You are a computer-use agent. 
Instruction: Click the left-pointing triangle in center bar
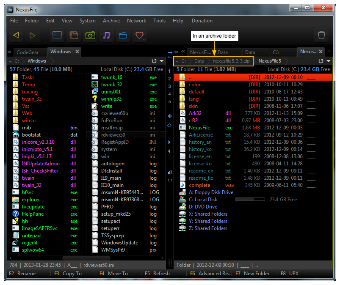169,151
